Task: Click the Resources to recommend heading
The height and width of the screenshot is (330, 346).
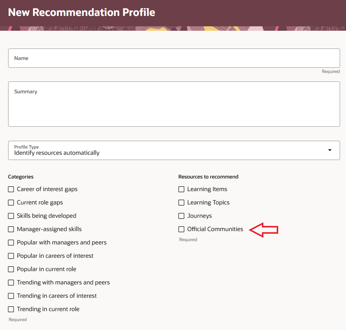Action: click(207, 177)
